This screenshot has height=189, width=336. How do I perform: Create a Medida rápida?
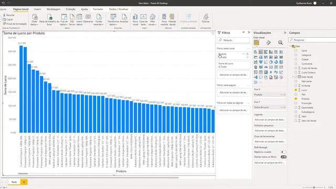pos(172,20)
